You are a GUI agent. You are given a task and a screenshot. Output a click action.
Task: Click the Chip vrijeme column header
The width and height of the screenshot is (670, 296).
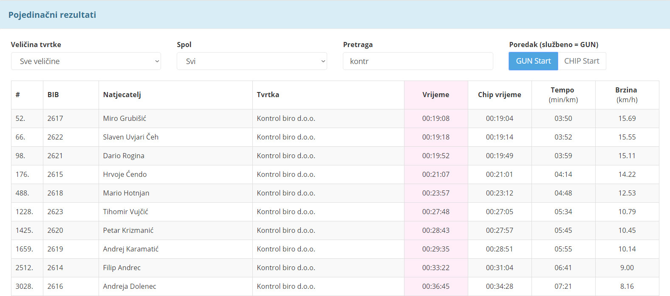(x=500, y=95)
